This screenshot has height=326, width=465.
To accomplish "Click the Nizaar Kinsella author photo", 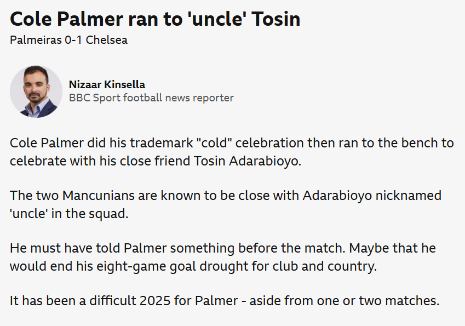I will click(36, 91).
